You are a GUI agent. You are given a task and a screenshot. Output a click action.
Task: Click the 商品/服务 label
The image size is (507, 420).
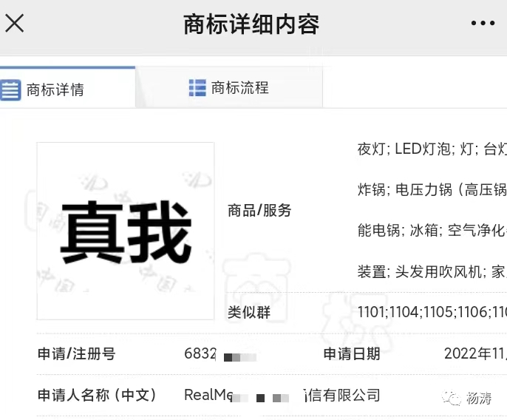(259, 210)
